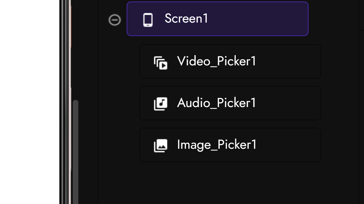Click gap between Video_Picker1 and Audio_Picker1 rows
Screen dimensions: 364x204
(229, 82)
